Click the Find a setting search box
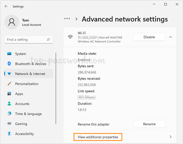 coord(26,39)
